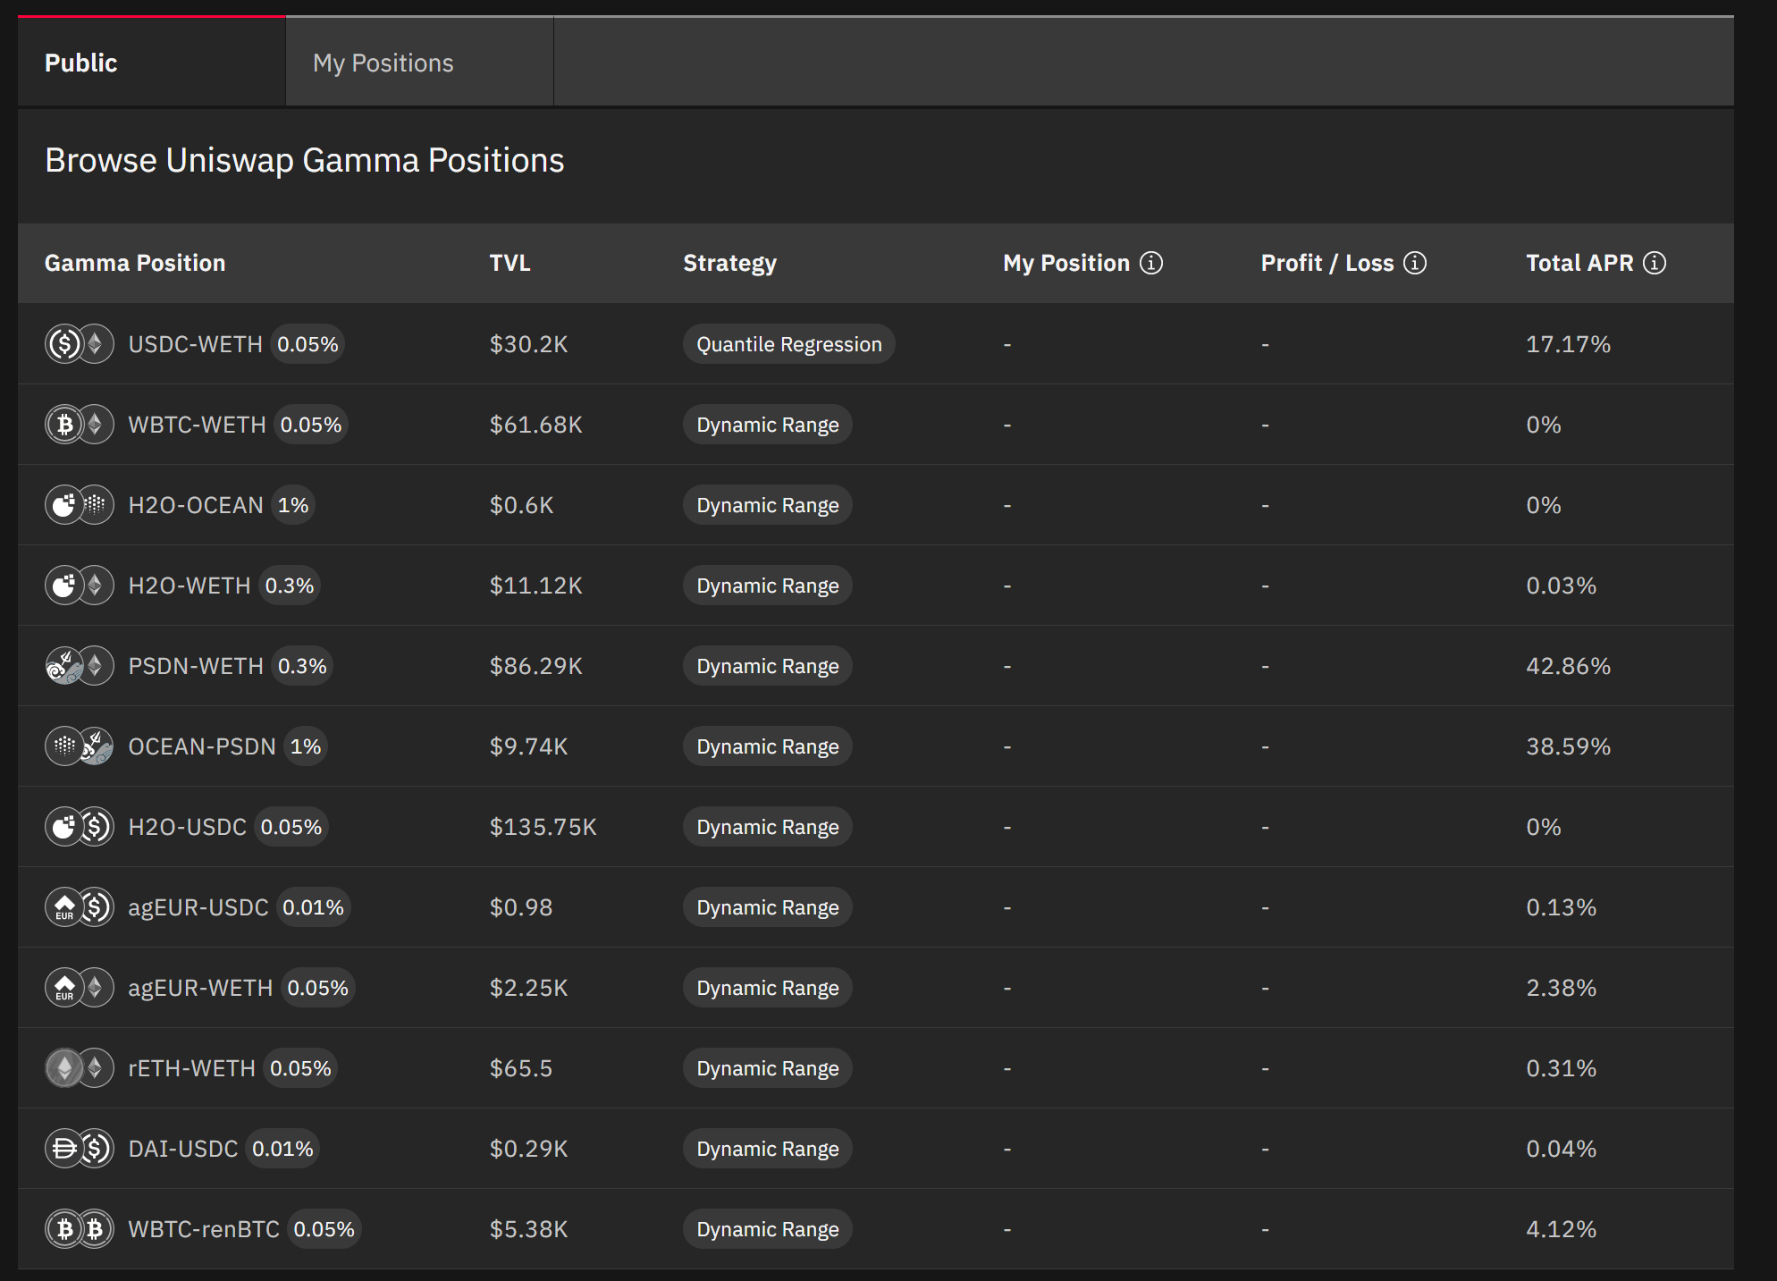Image resolution: width=1777 pixels, height=1281 pixels.
Task: Click the 4.12% APR value
Action: point(1562,1229)
